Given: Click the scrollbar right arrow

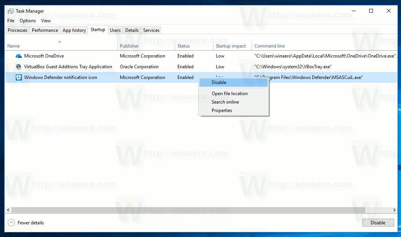Looking at the screenshot, I should point(394,210).
